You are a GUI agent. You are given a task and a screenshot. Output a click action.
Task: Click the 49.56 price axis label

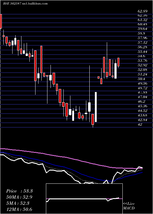(142, 83)
